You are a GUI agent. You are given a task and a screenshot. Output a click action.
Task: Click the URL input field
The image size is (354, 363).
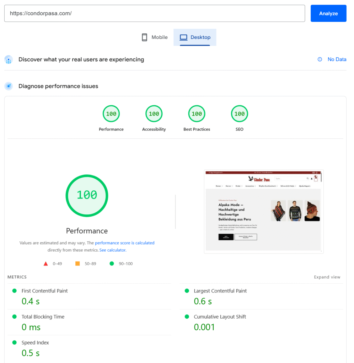(155, 13)
